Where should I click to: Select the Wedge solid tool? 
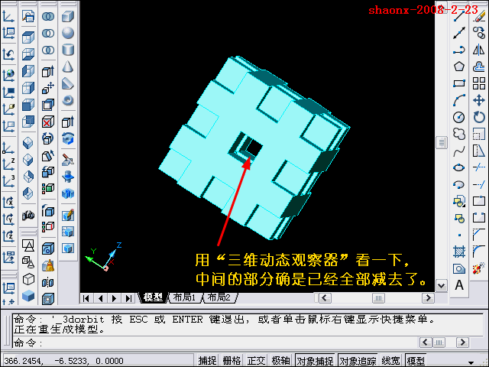[x=68, y=83]
